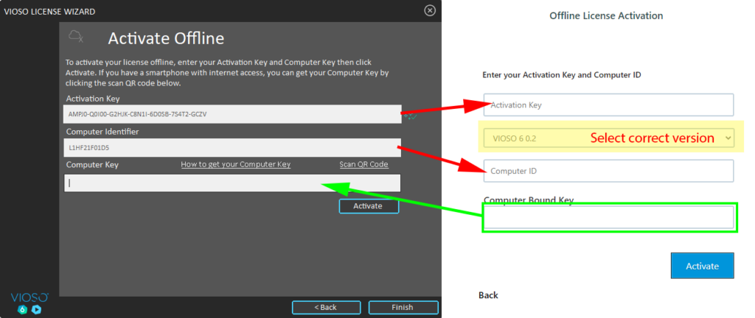Click the < Back button in the wizard

tap(325, 307)
